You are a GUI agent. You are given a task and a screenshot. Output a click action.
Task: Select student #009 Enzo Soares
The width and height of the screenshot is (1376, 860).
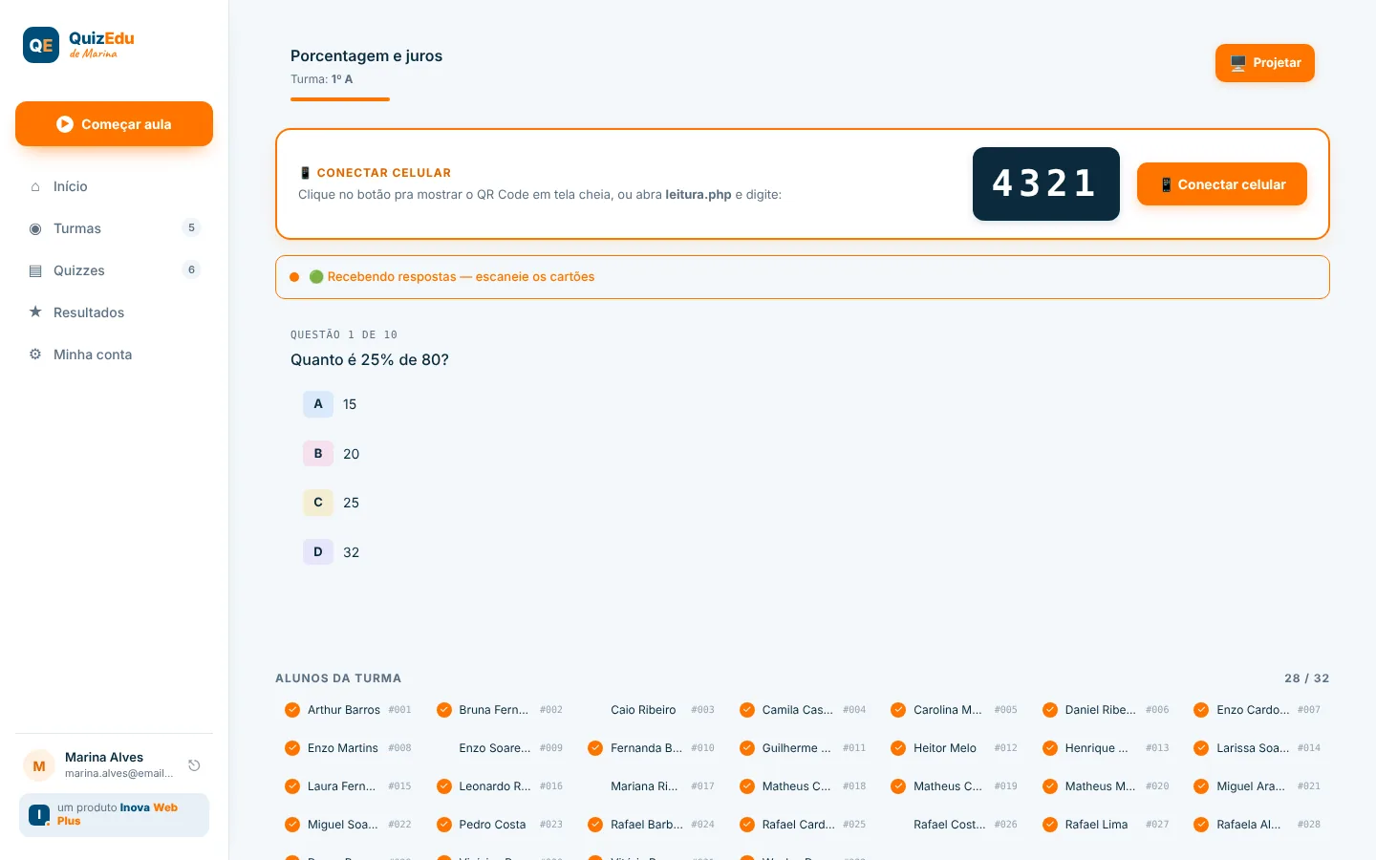(500, 748)
